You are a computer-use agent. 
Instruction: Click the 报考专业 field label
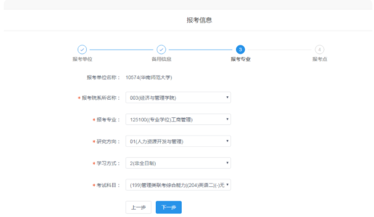[x=108, y=120]
